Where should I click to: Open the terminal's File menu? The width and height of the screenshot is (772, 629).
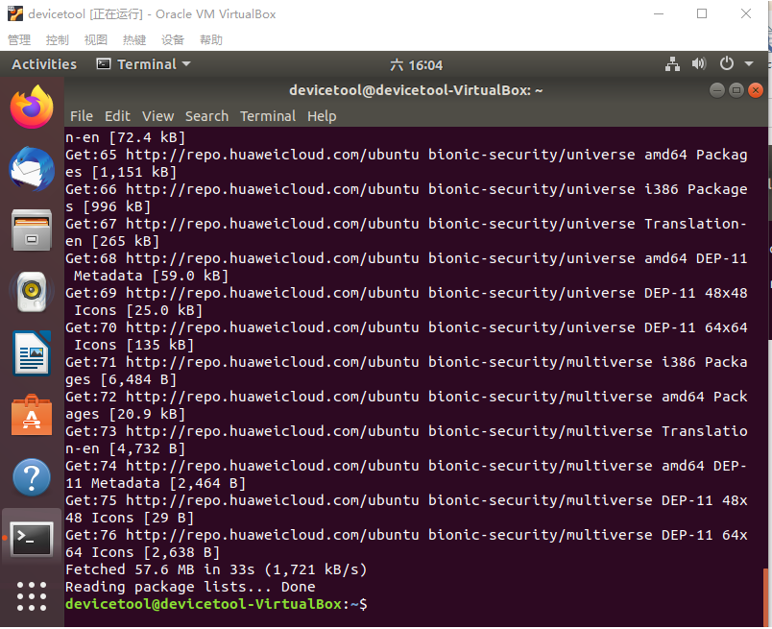82,116
